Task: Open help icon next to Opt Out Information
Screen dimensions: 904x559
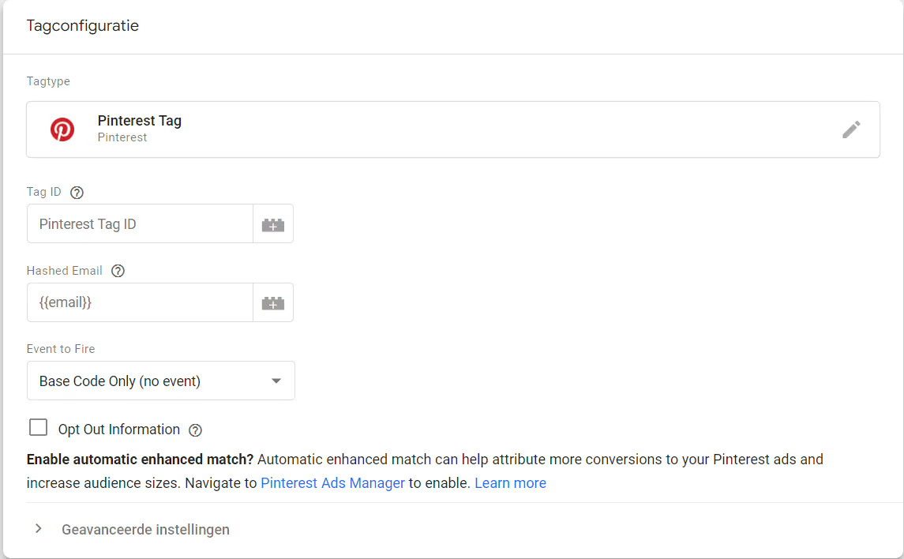Action: [196, 430]
